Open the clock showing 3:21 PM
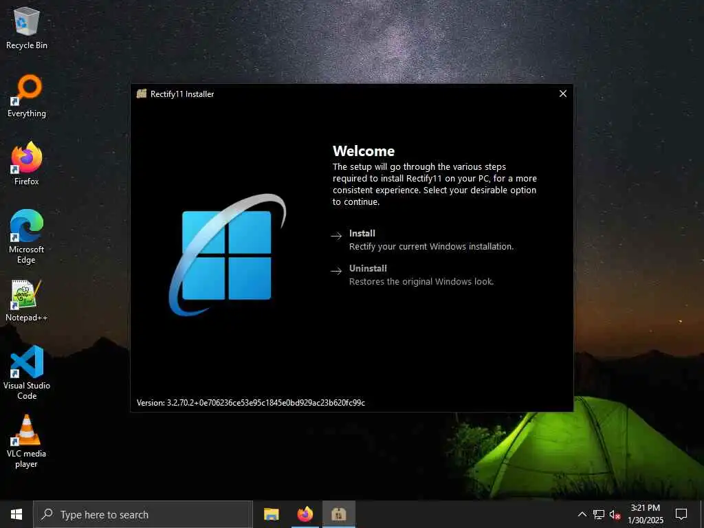The height and width of the screenshot is (528, 704). pos(645,514)
